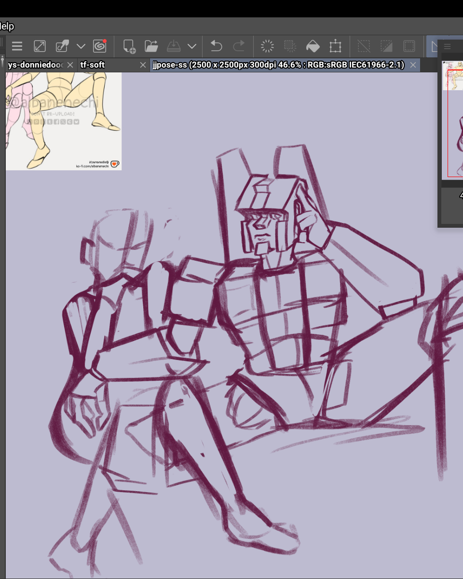463x579 pixels.
Task: Click the Open file folder icon
Action: click(x=151, y=46)
